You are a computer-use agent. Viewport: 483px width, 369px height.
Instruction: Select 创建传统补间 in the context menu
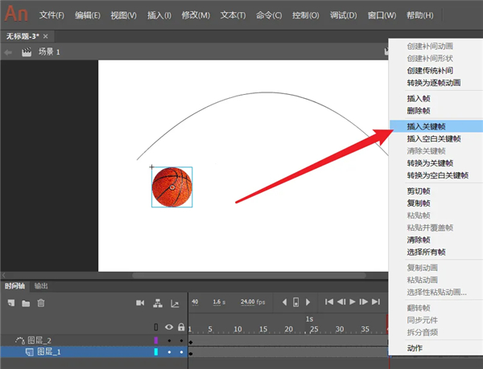coord(429,70)
